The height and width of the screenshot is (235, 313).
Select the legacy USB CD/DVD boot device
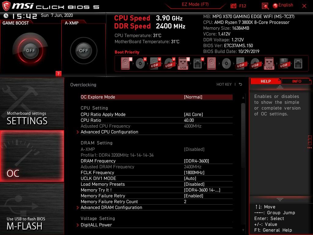(x=255, y=63)
